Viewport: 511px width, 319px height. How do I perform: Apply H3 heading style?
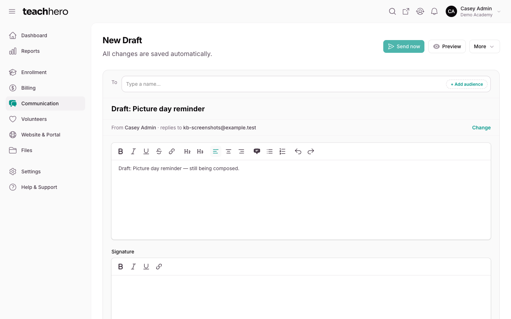tap(200, 151)
